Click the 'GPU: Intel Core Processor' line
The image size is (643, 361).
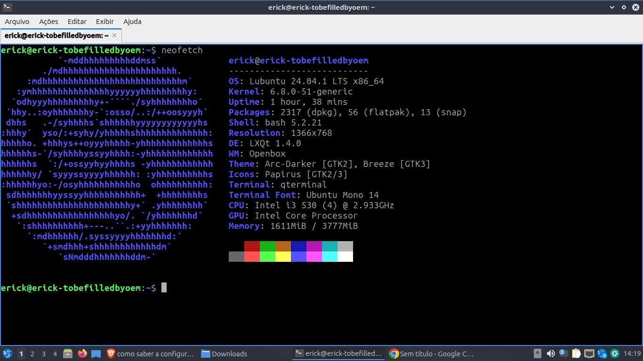click(x=293, y=216)
